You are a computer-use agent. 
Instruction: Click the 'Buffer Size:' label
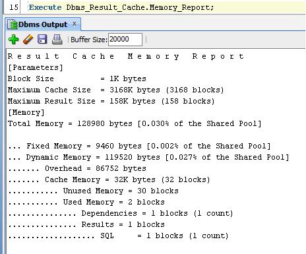89,40
